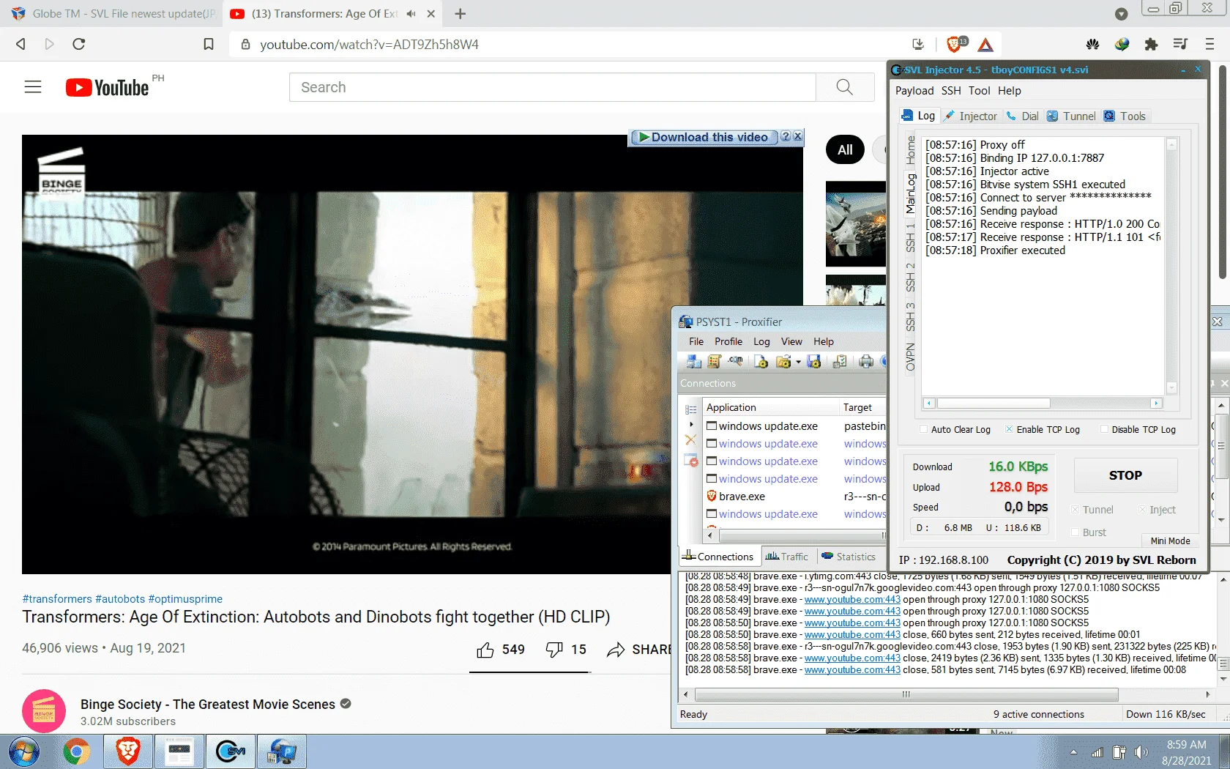1230x769 pixels.
Task: Select the All filter chip on YouTube
Action: [x=845, y=149]
